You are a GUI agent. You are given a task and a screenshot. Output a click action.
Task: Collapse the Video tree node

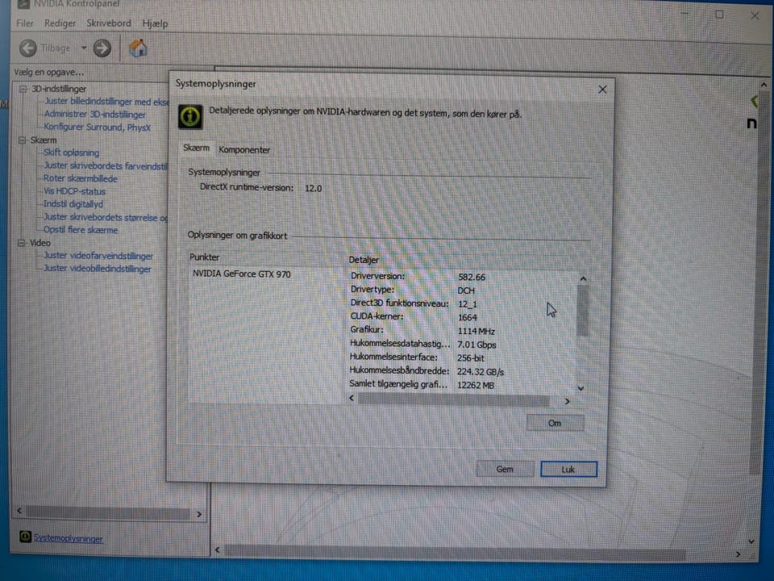(21, 243)
